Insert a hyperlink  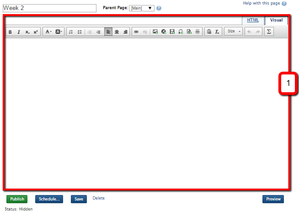pos(136,32)
